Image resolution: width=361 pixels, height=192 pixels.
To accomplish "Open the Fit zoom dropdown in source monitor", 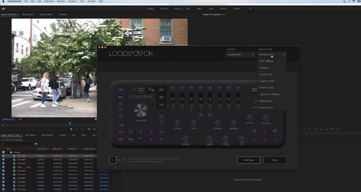I will [x=23, y=120].
